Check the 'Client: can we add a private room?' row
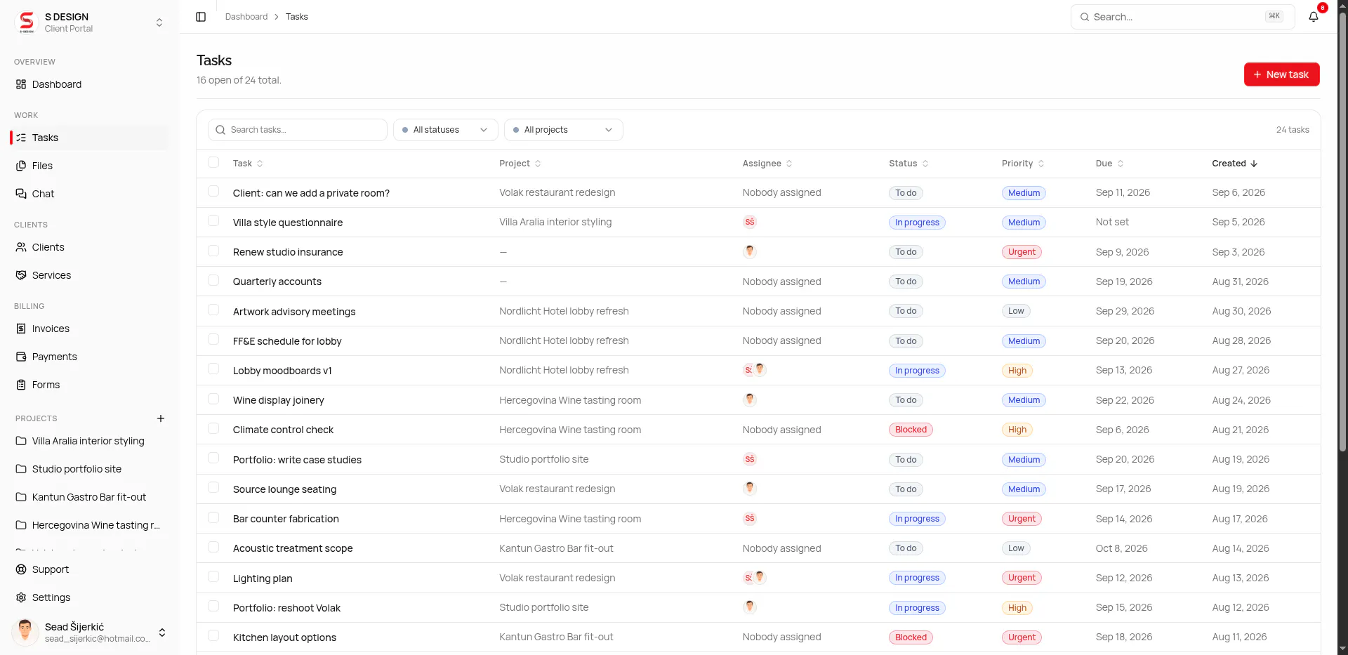This screenshot has height=655, width=1348. [213, 191]
